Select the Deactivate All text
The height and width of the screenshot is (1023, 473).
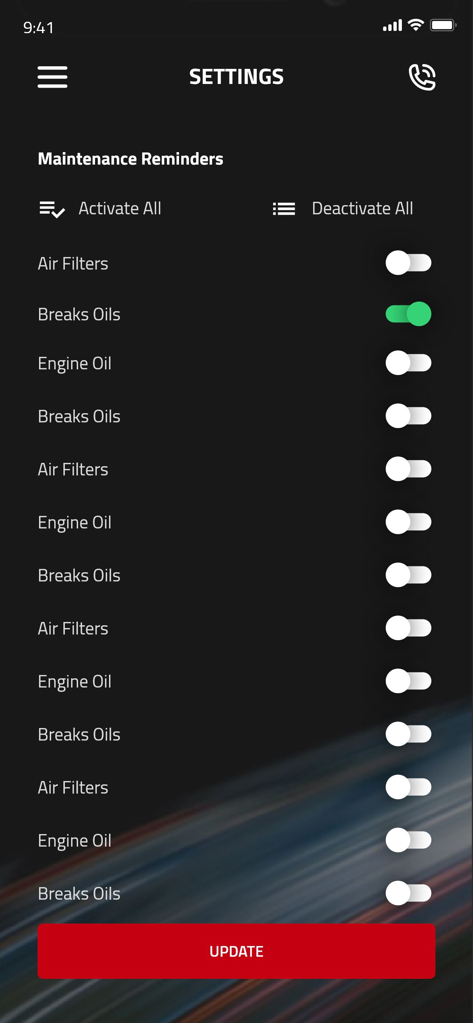coord(362,208)
